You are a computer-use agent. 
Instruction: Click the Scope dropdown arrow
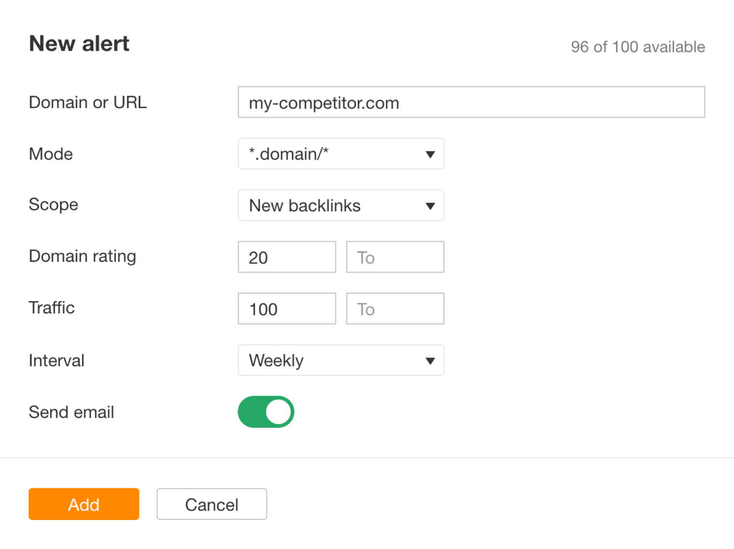(430, 206)
